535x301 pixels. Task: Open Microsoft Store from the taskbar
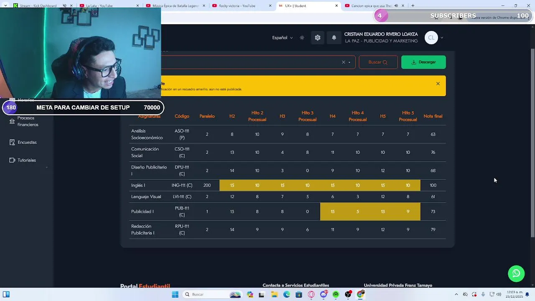(x=298, y=294)
